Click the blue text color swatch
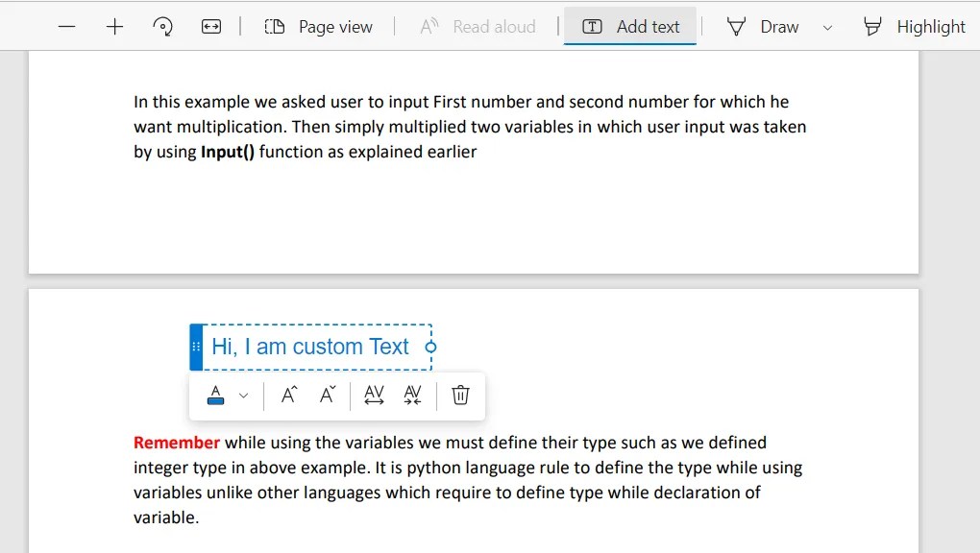The image size is (980, 553). pos(215,395)
